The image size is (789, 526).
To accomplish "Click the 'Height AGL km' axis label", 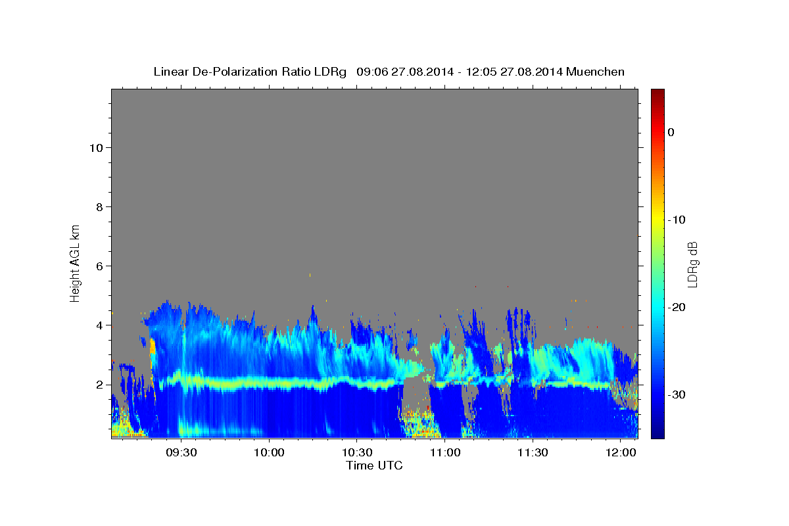I will point(75,262).
